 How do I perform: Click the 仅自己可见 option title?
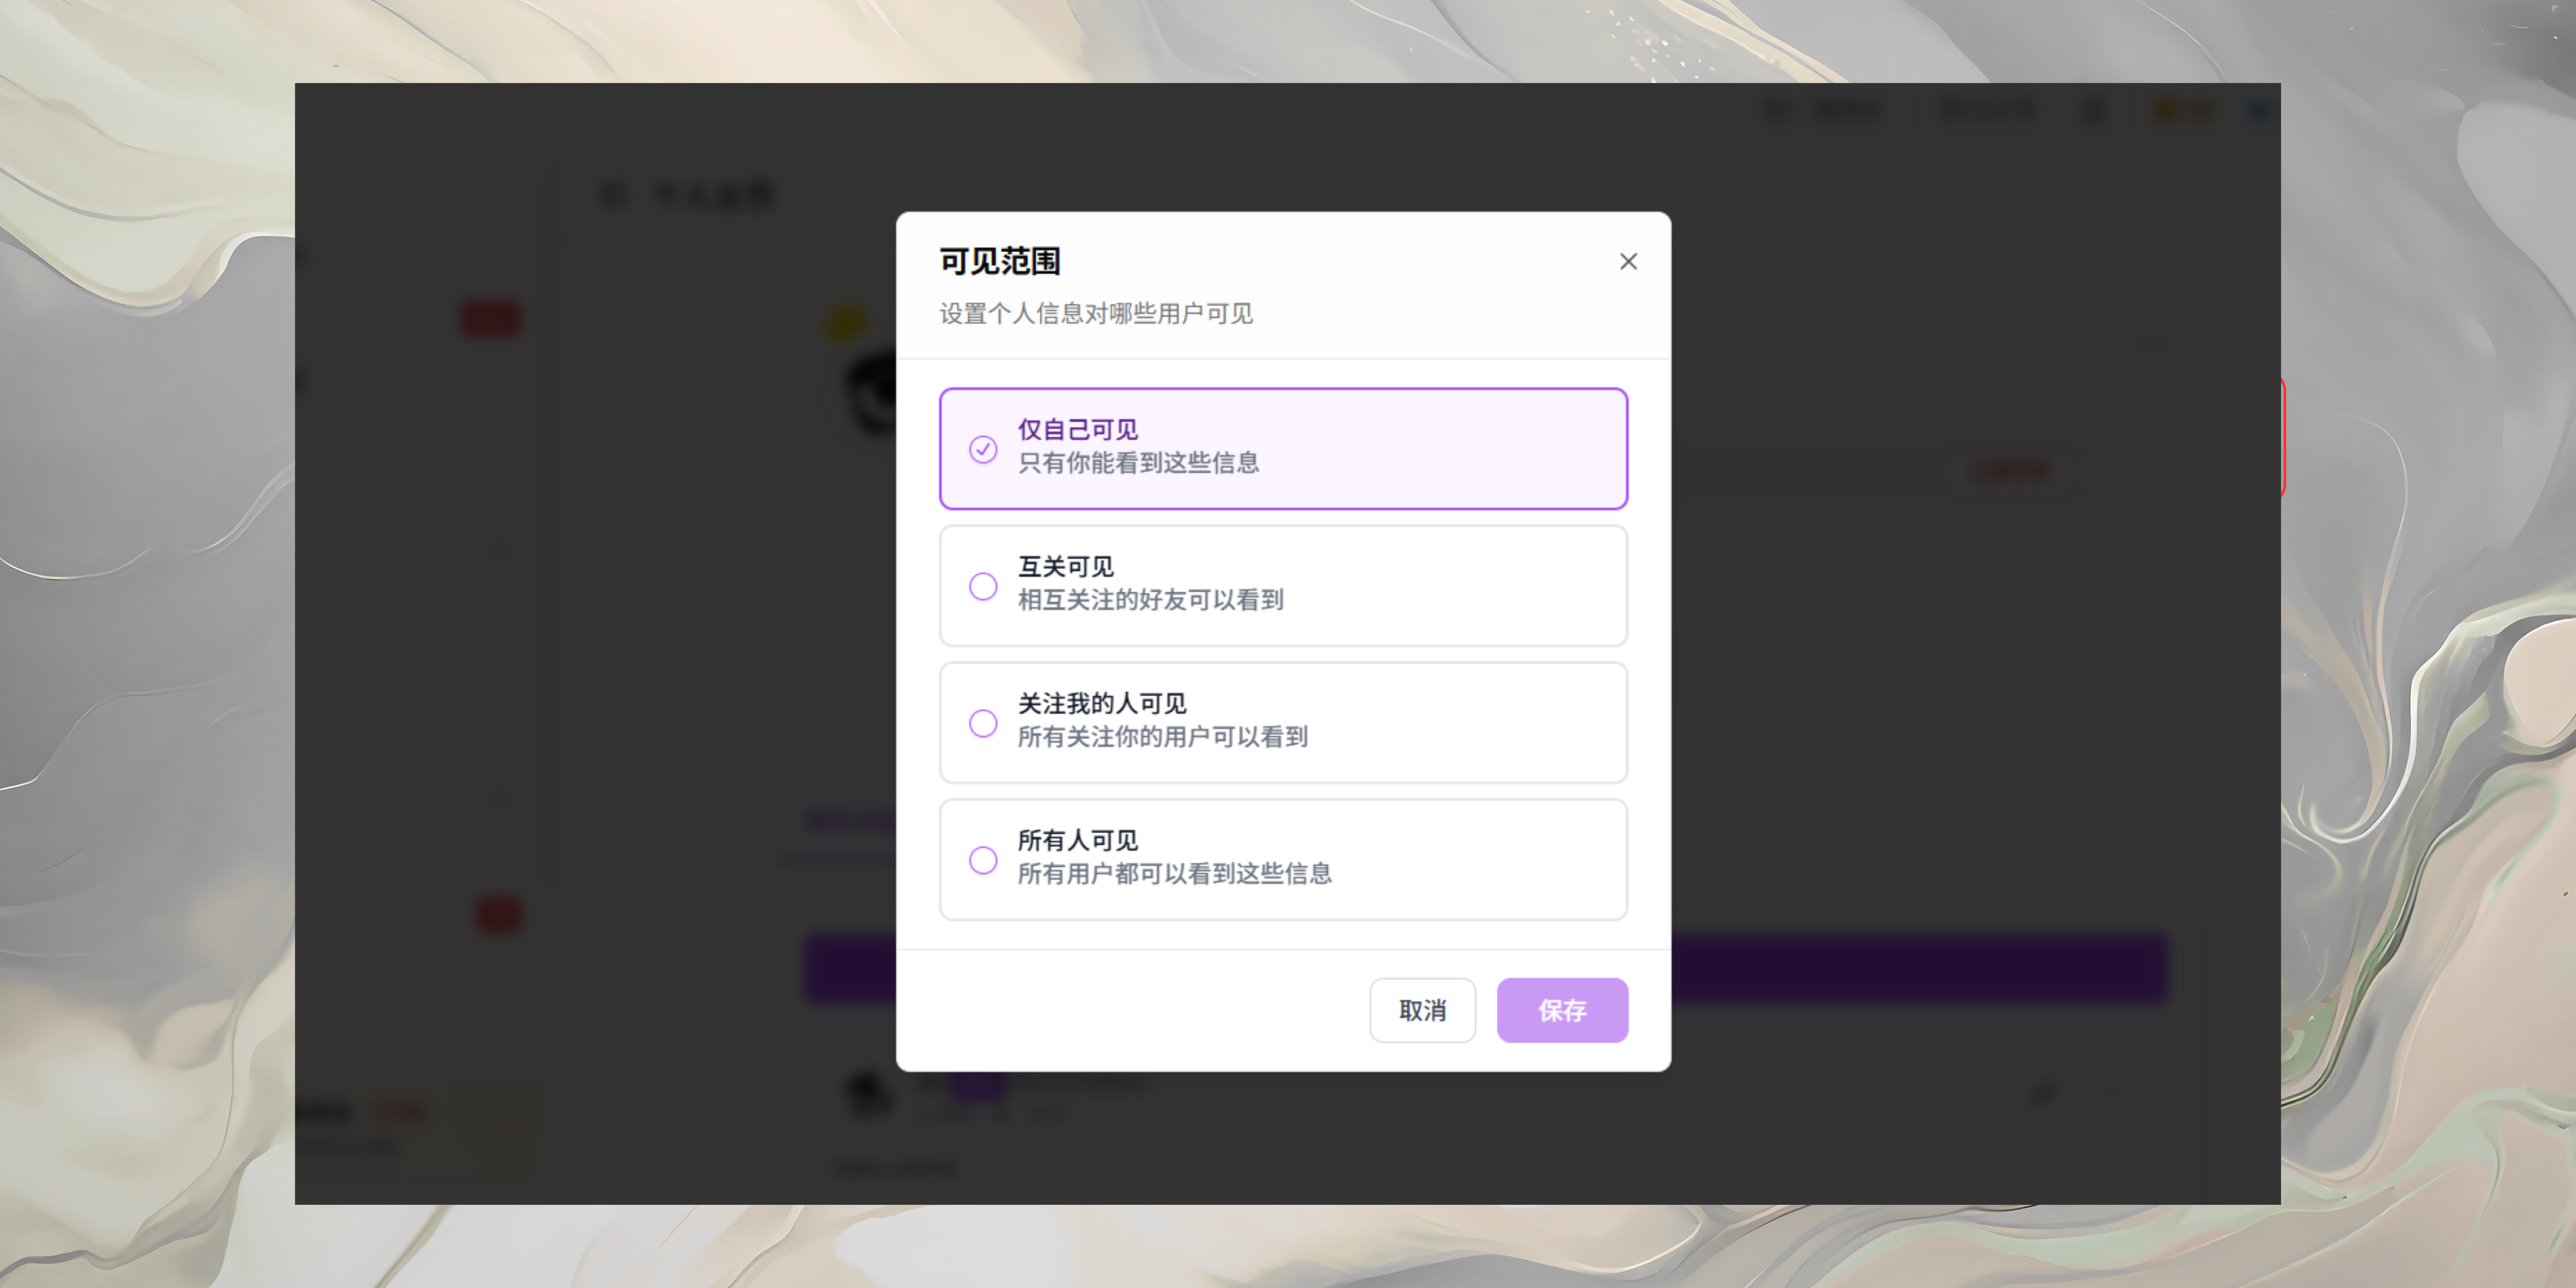1078,430
